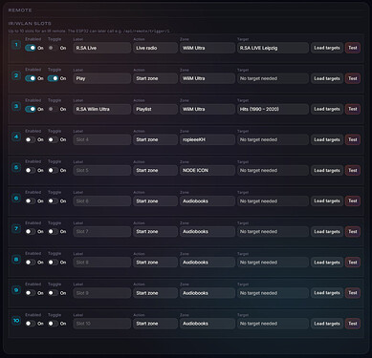Run Test for slot 7
Screen dimensions: 372x358
point(353,232)
